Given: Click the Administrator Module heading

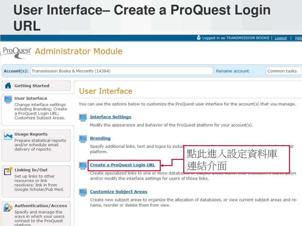Looking at the screenshot, I should pyautogui.click(x=78, y=51).
